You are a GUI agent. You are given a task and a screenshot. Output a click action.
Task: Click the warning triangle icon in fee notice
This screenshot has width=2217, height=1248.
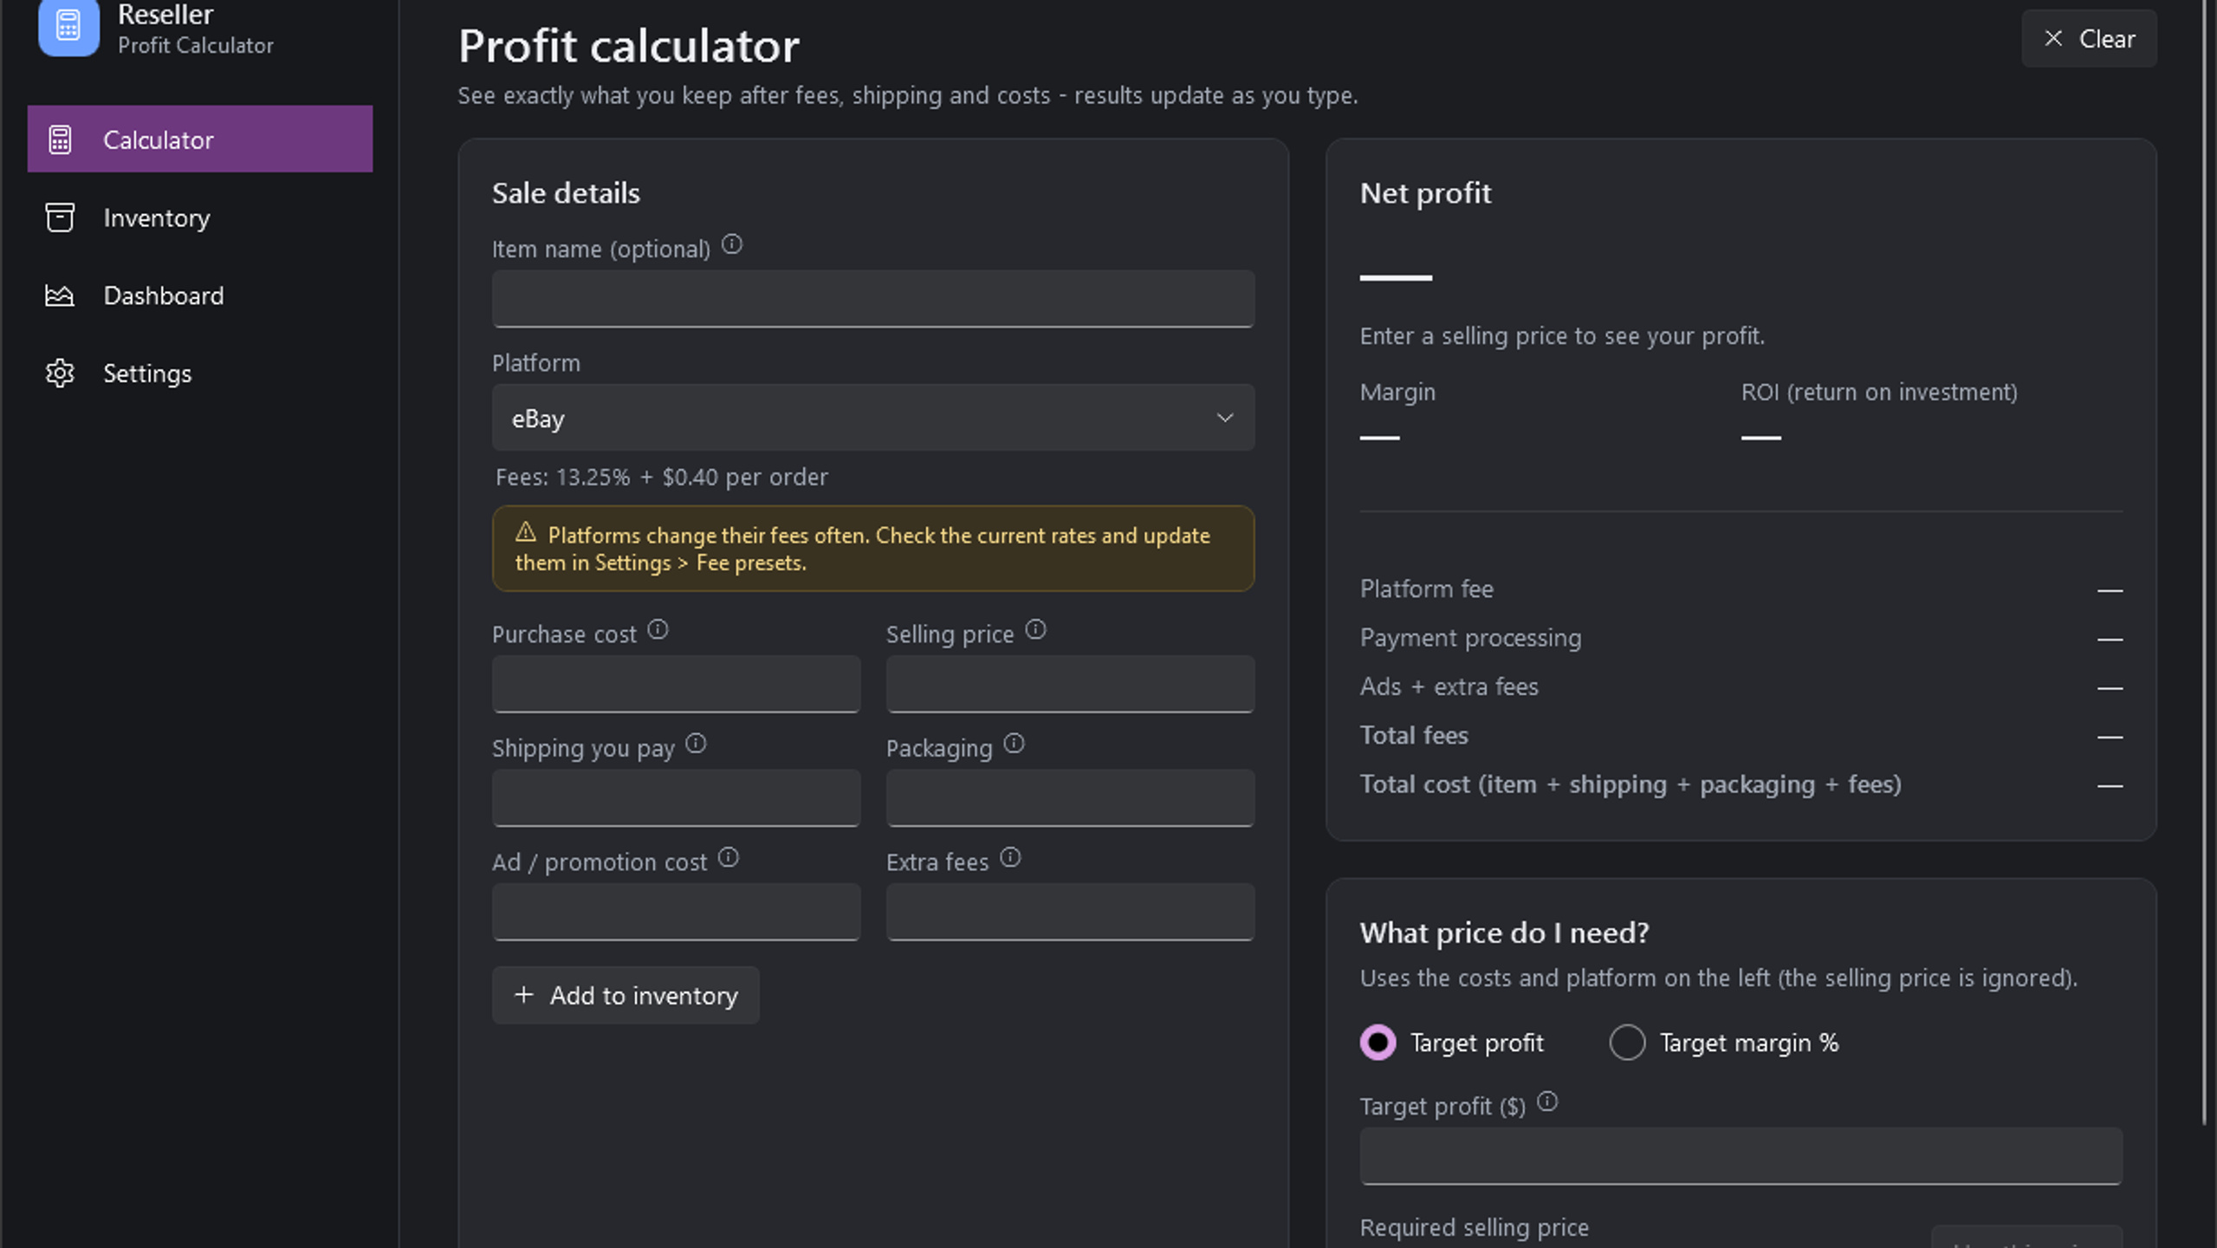526,532
